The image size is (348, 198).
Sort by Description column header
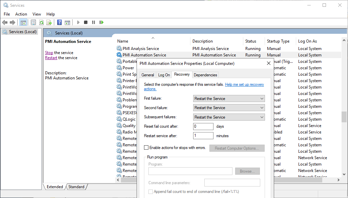point(217,41)
